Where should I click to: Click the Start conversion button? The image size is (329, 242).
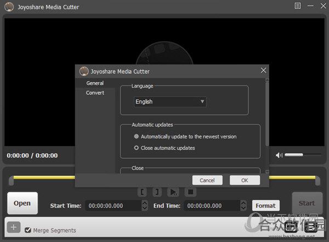pos(307,203)
